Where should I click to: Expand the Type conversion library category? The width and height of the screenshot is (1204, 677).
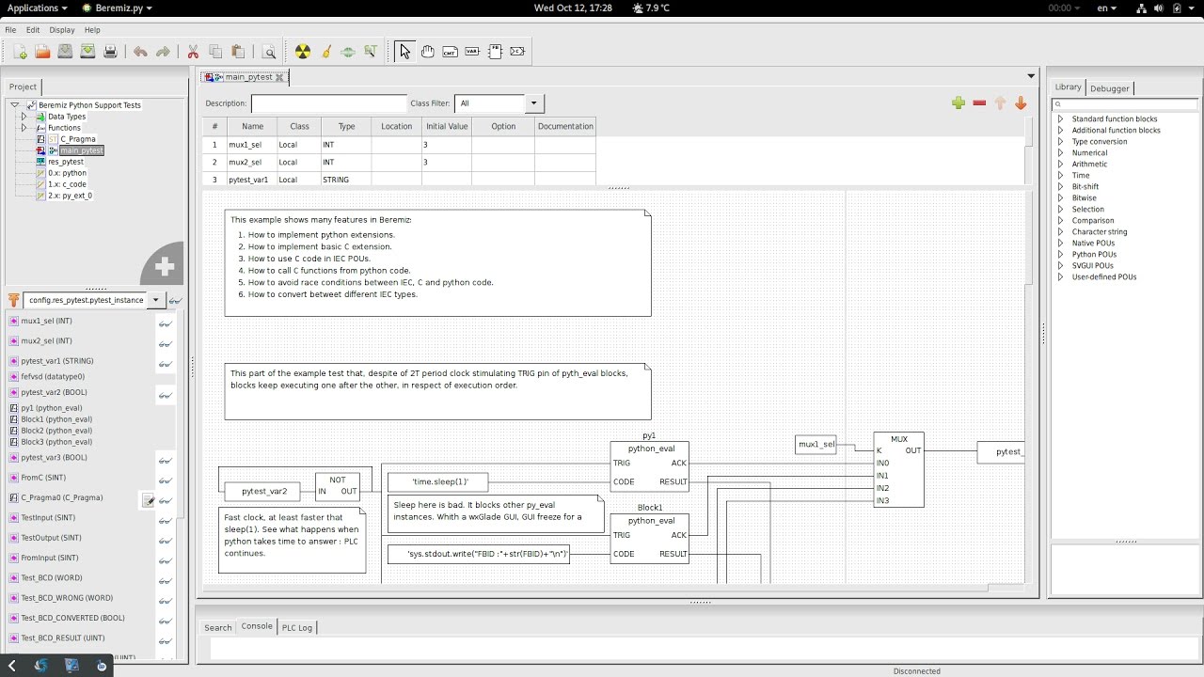pos(1060,142)
